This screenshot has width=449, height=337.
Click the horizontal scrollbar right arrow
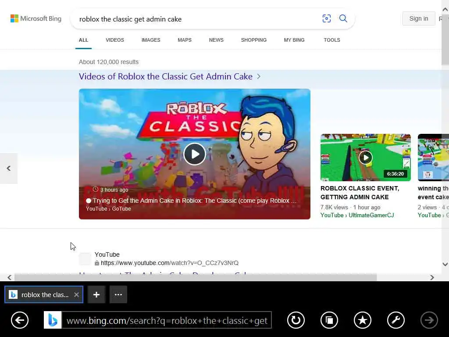click(432, 277)
